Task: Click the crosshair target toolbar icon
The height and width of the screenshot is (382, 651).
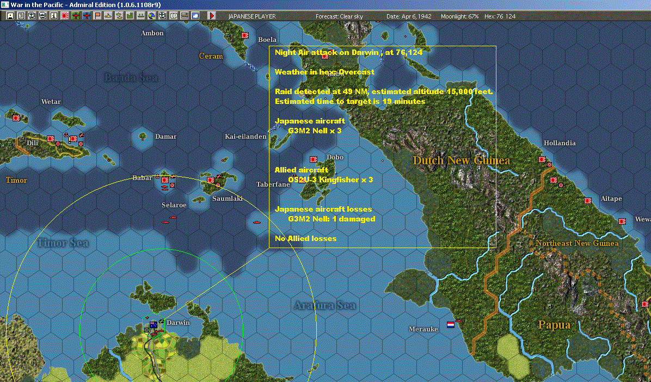Action: click(163, 16)
